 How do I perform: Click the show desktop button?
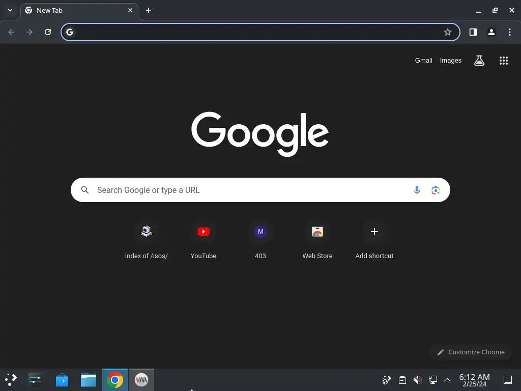tap(508, 380)
